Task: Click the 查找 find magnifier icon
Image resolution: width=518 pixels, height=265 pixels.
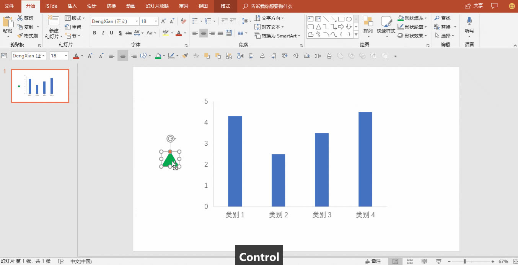Action: pyautogui.click(x=437, y=18)
